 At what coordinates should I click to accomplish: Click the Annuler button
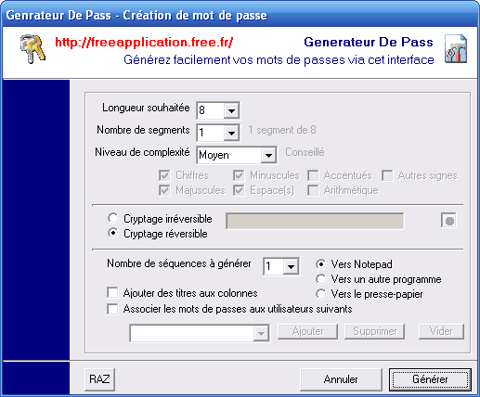(341, 379)
